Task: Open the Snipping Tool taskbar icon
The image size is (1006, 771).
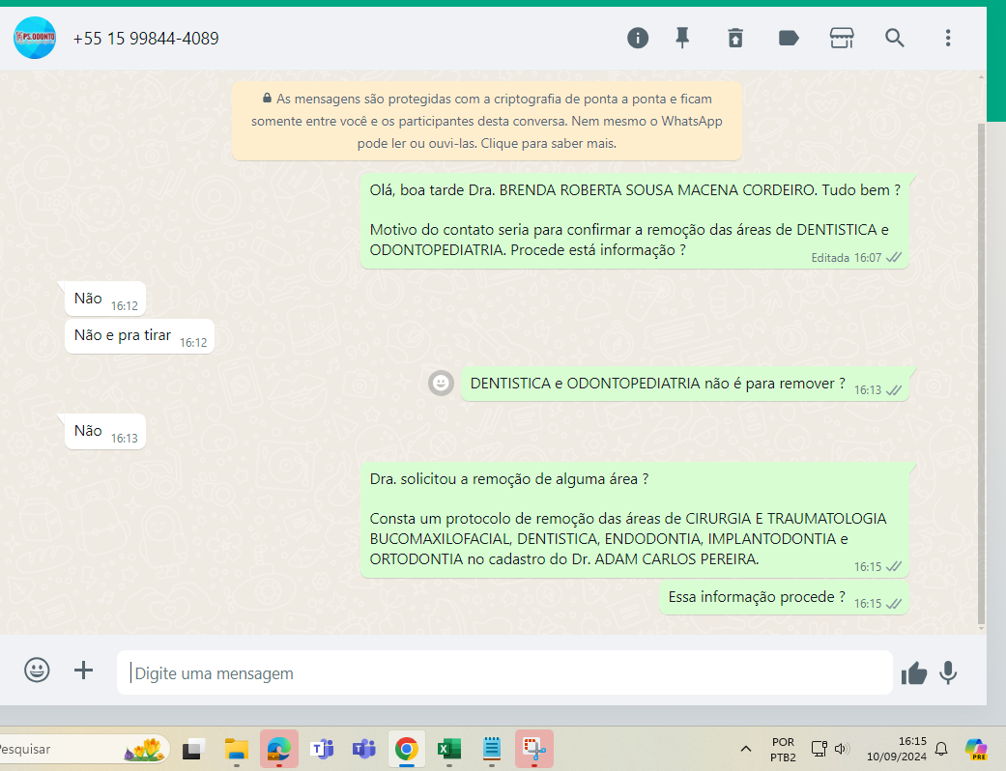Action: pos(534,749)
